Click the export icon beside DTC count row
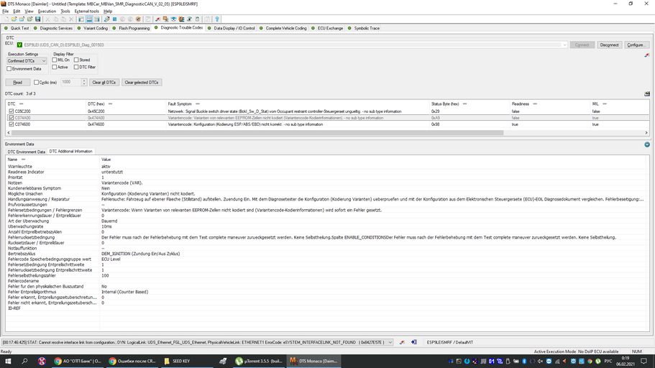 point(647,94)
